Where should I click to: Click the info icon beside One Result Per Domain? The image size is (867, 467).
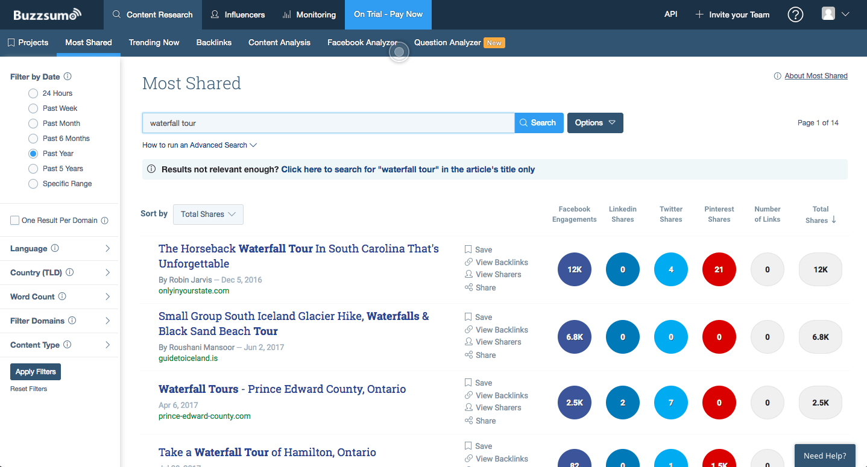[x=105, y=221]
